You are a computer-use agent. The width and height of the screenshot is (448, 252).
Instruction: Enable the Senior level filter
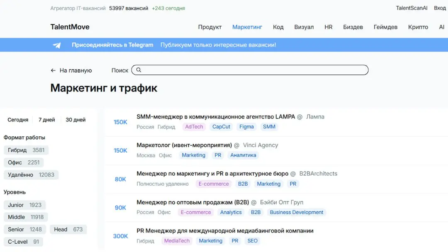24,229
